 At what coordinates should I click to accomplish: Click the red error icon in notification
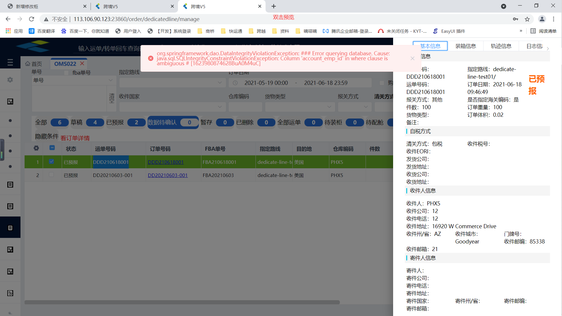[x=151, y=58]
